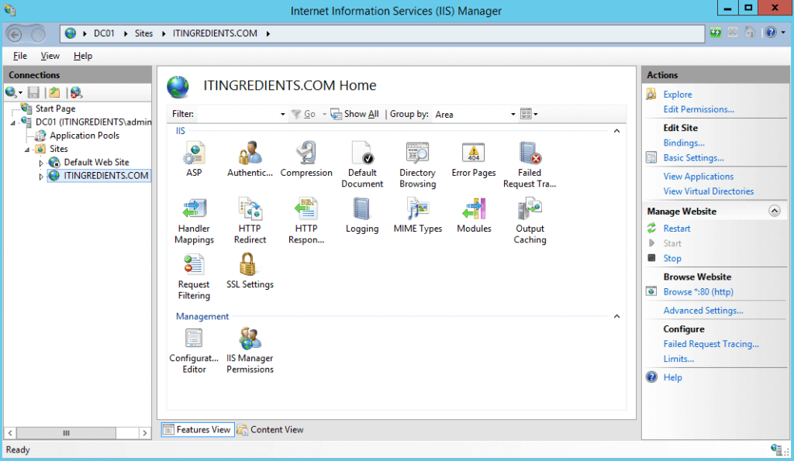Click the Edit Permissions link
This screenshot has width=794, height=461.
coord(699,109)
